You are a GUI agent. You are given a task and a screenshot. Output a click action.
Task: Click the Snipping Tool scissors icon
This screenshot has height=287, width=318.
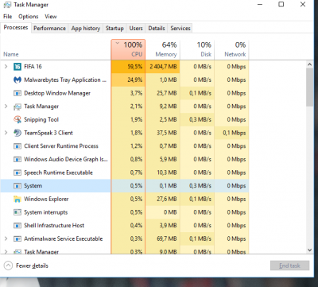pos(17,119)
